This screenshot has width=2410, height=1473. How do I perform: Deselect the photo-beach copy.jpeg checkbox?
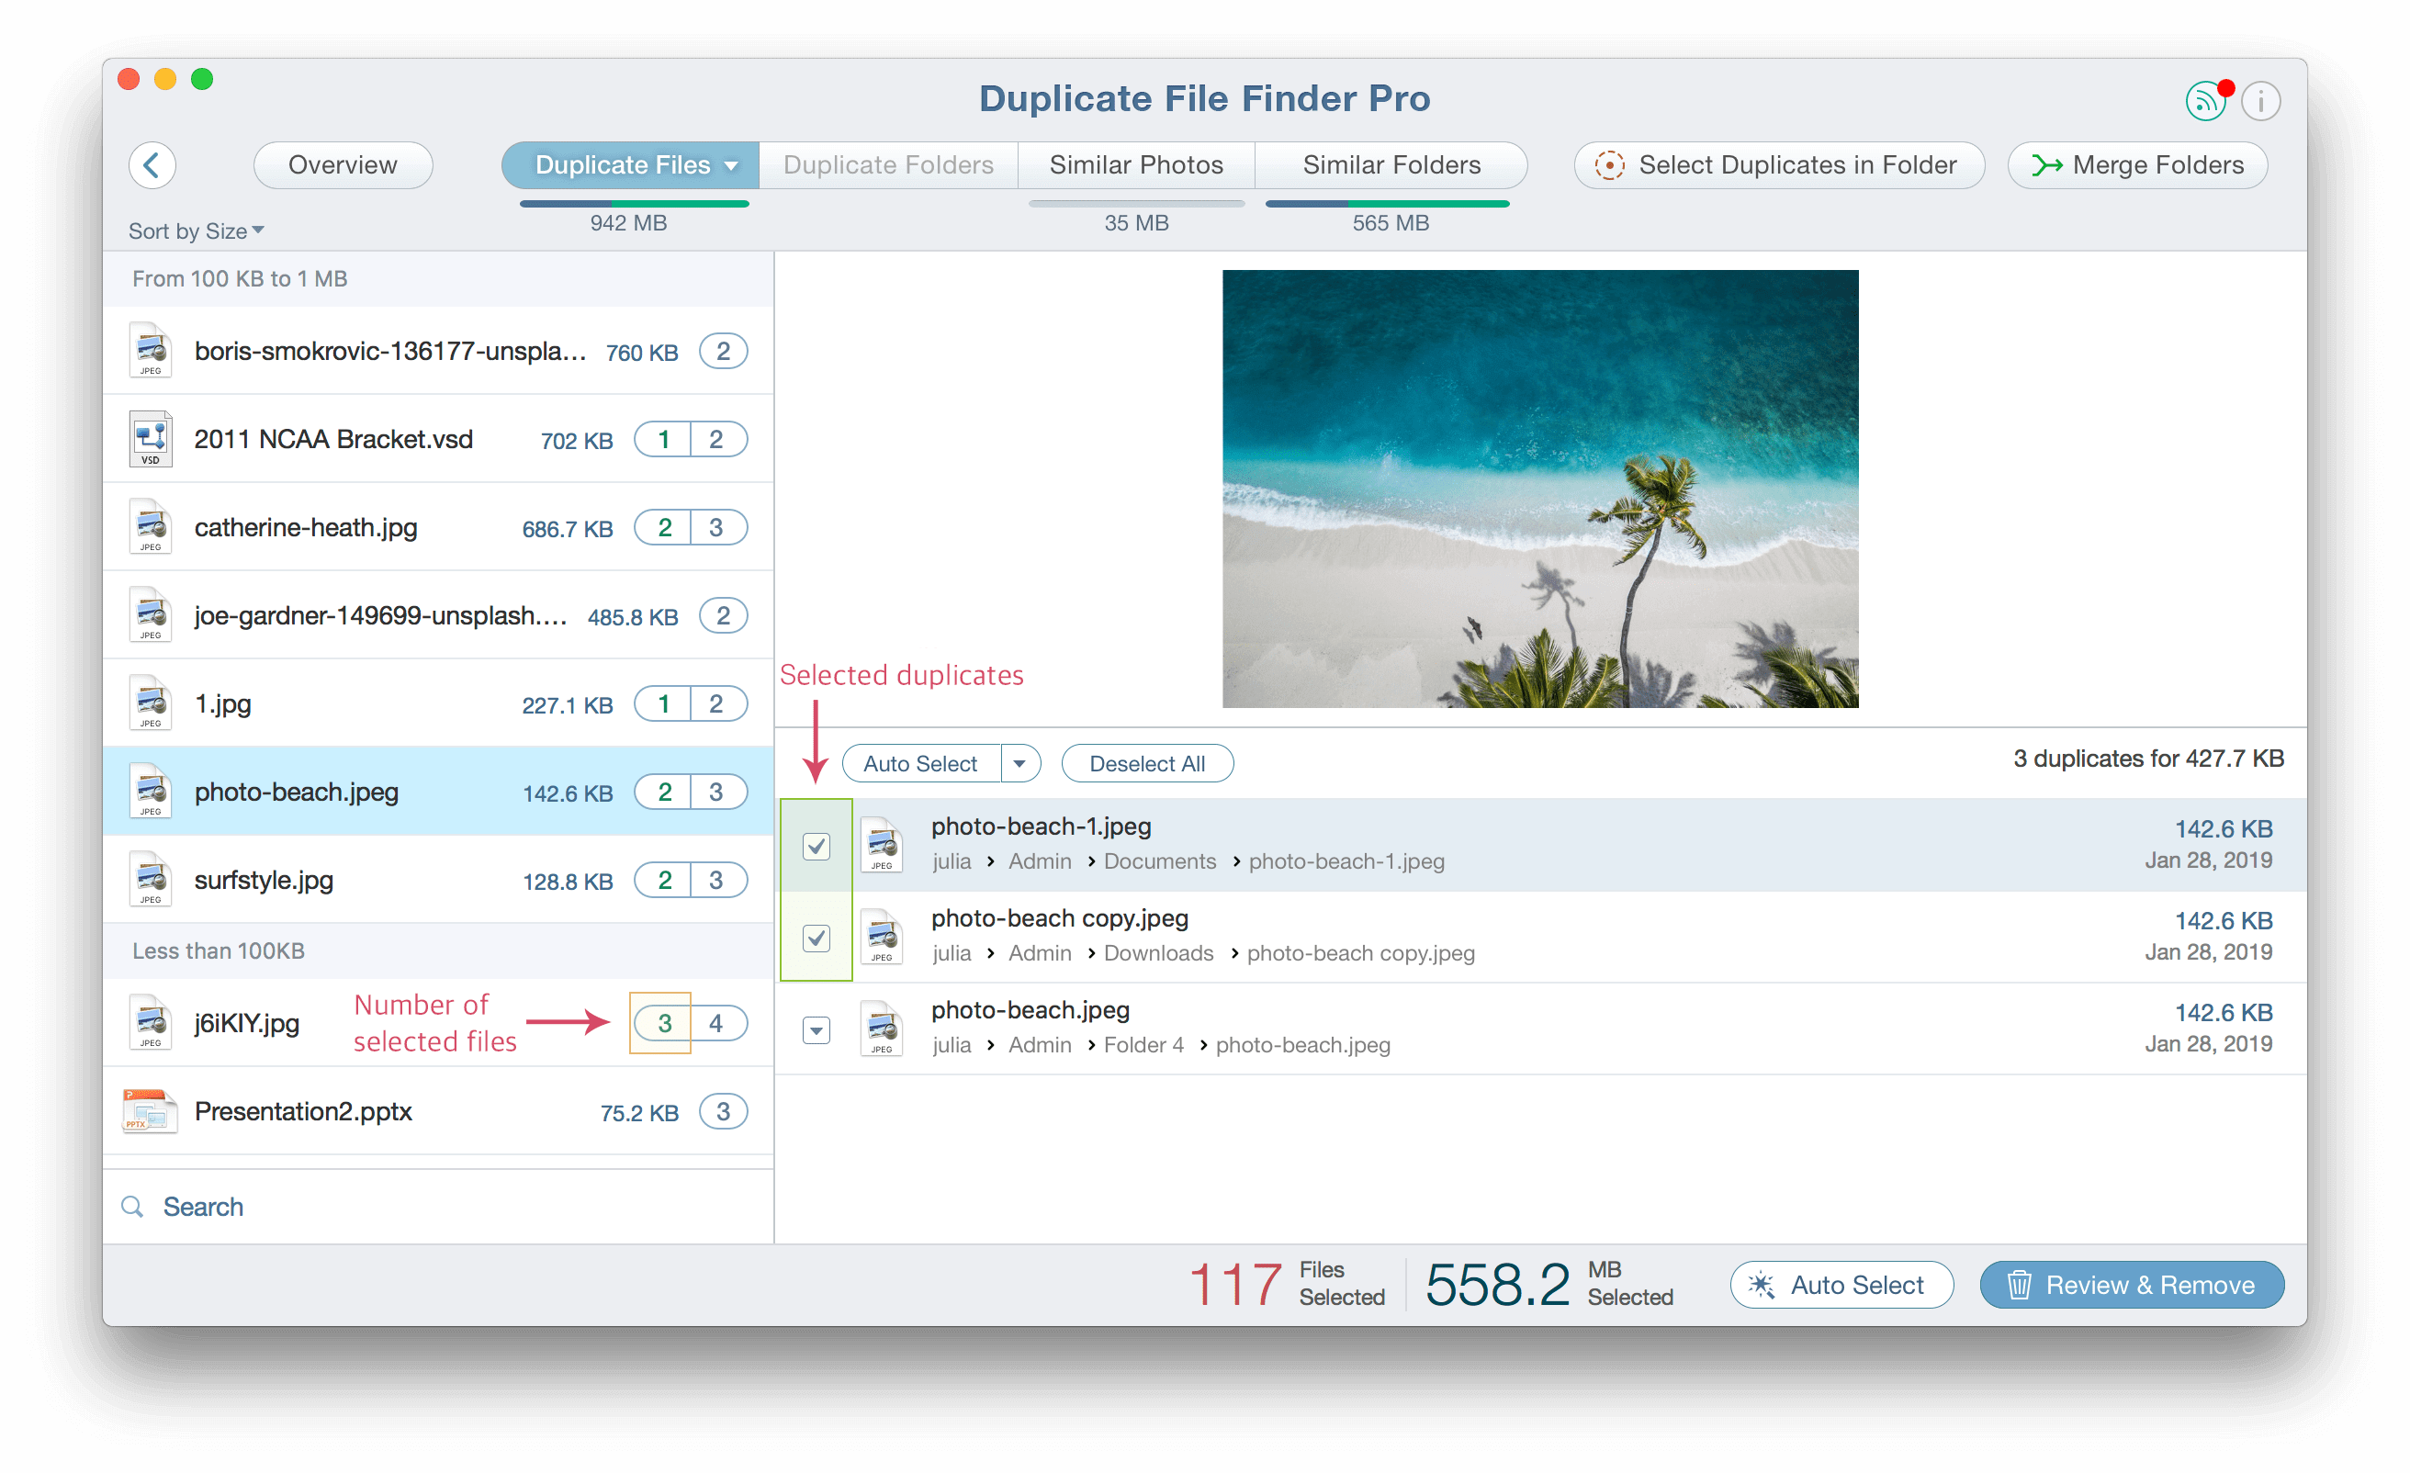tap(816, 937)
